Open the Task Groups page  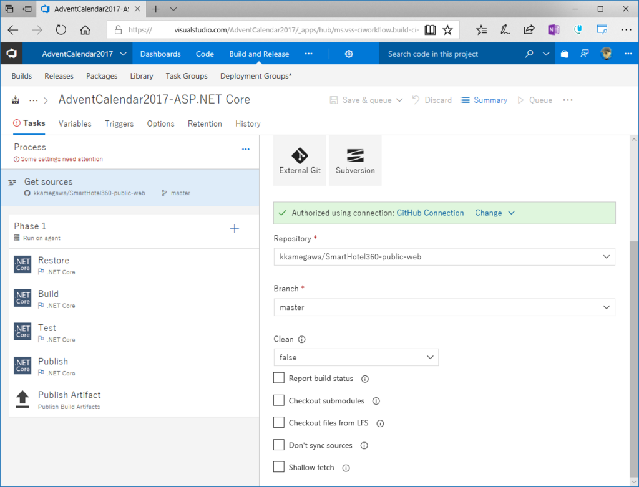186,76
